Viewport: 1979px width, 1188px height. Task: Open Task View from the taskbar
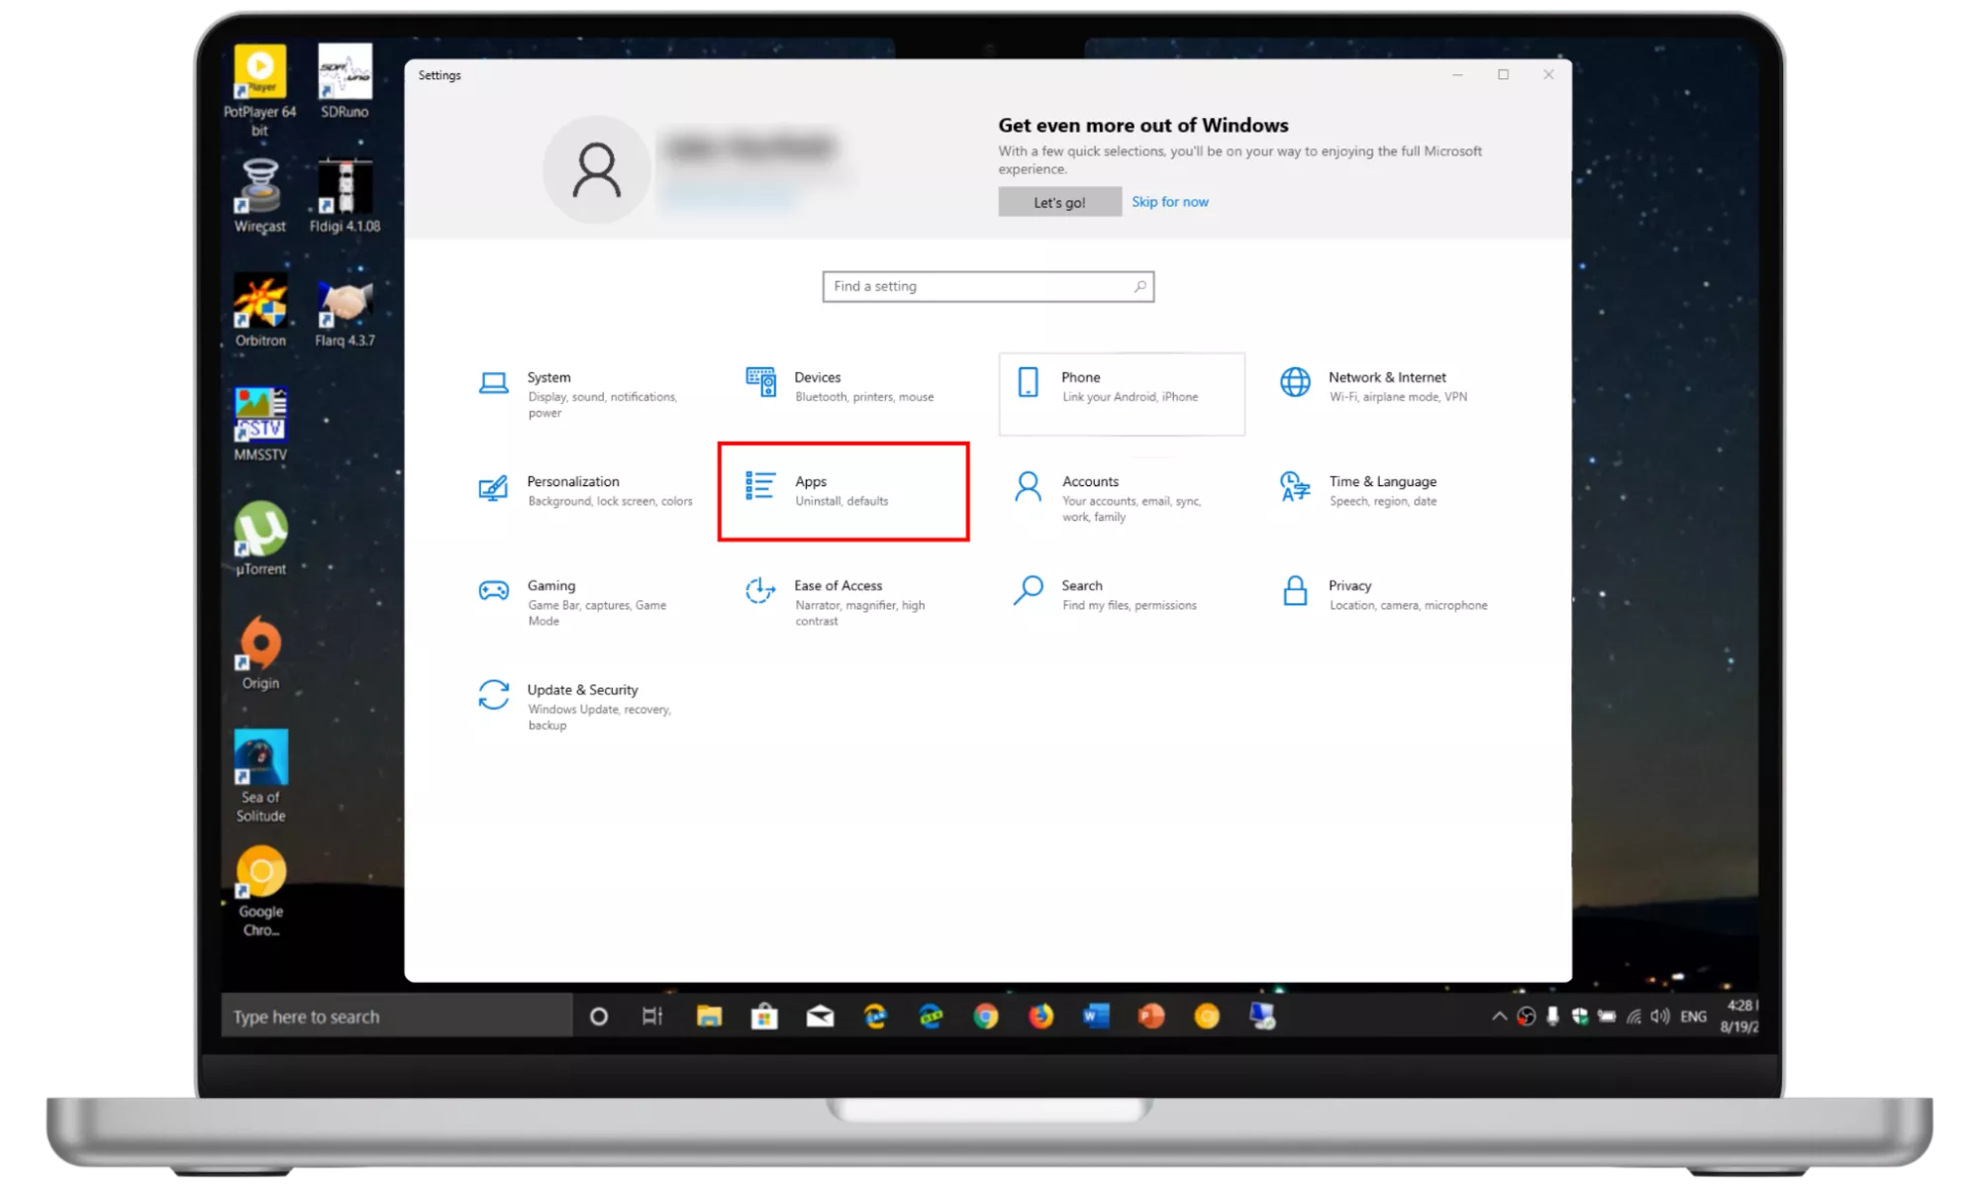click(x=652, y=1017)
